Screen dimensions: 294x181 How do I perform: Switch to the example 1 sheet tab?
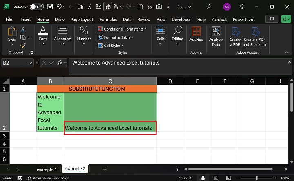[x=47, y=169]
